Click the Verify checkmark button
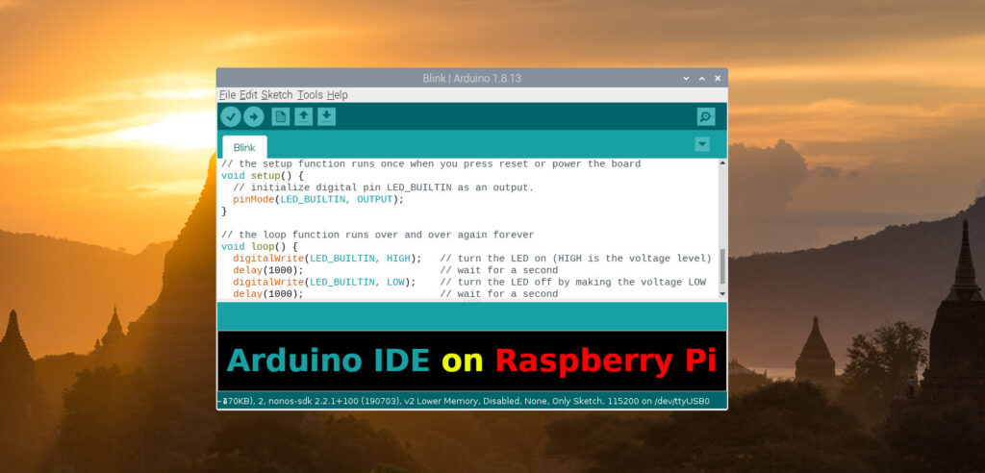This screenshot has height=473, width=985. pos(231,117)
